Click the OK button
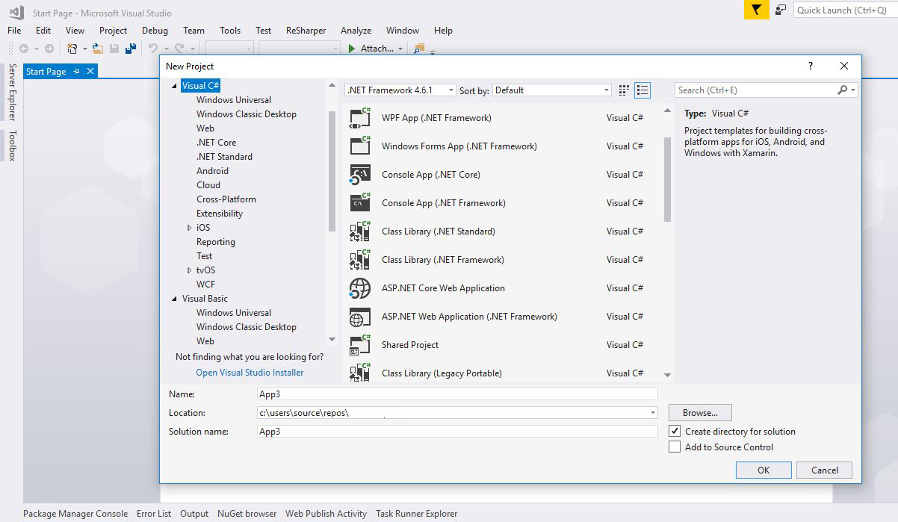 point(764,470)
